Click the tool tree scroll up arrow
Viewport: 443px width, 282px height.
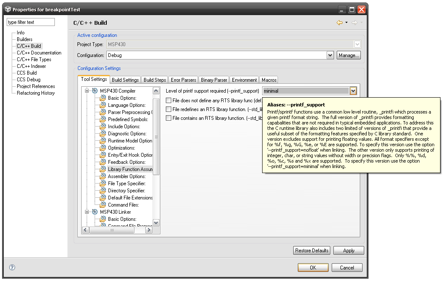(x=156, y=91)
